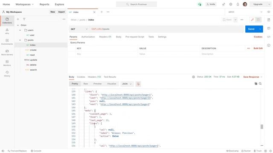273x153 pixels.
Task: Open the request info icon
Action: point(269,45)
